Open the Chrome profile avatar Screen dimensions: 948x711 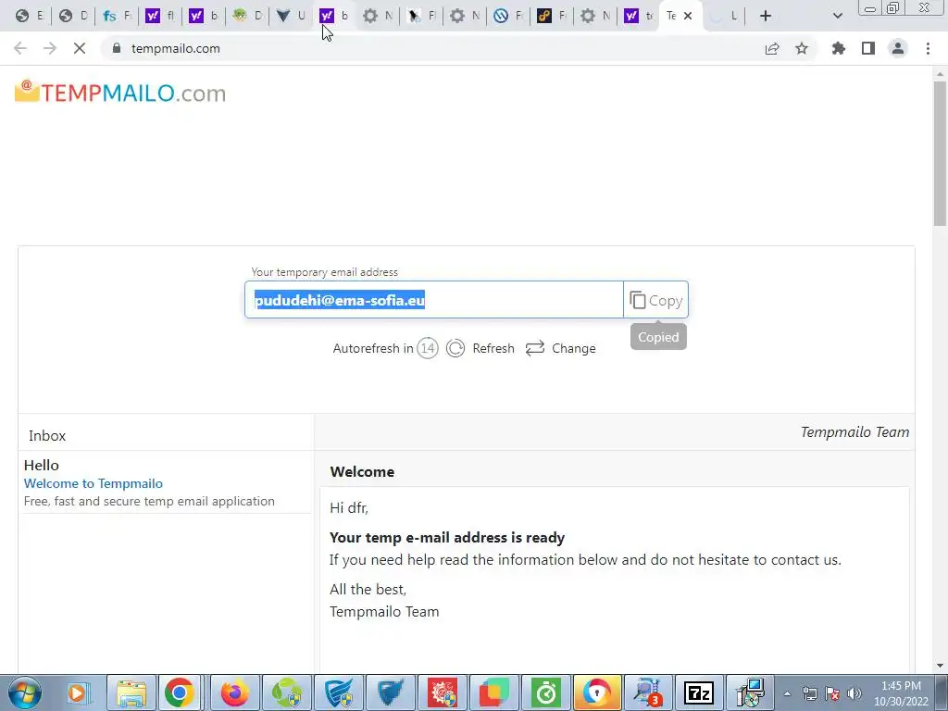[x=898, y=48]
